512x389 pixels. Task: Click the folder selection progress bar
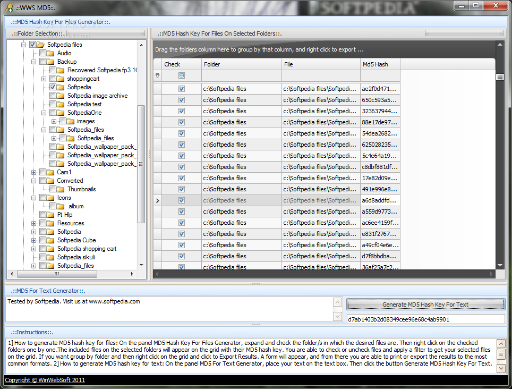click(106, 33)
